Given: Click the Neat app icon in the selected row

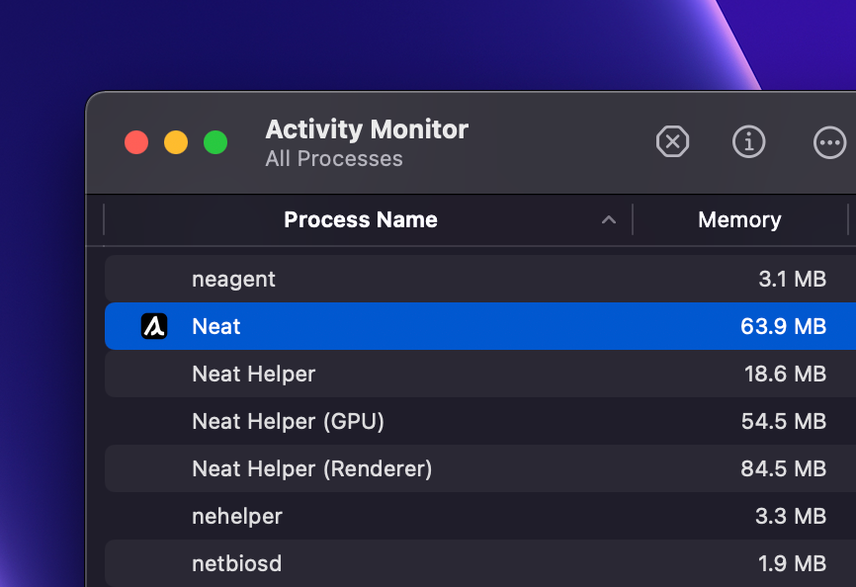Looking at the screenshot, I should click(x=154, y=326).
